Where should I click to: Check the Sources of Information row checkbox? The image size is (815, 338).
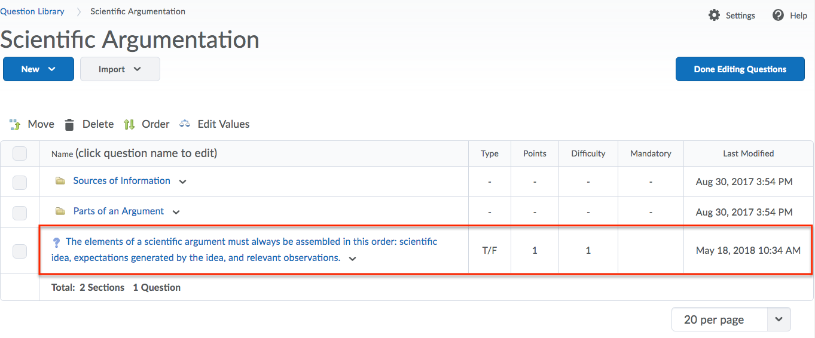[x=20, y=182]
